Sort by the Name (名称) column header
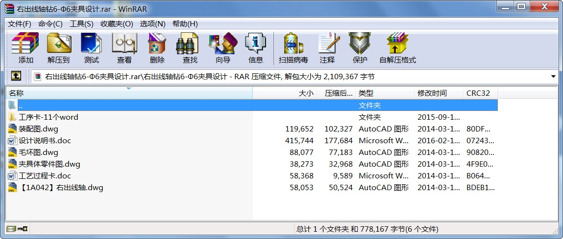Viewport: 563px width, 239px height. pos(129,93)
